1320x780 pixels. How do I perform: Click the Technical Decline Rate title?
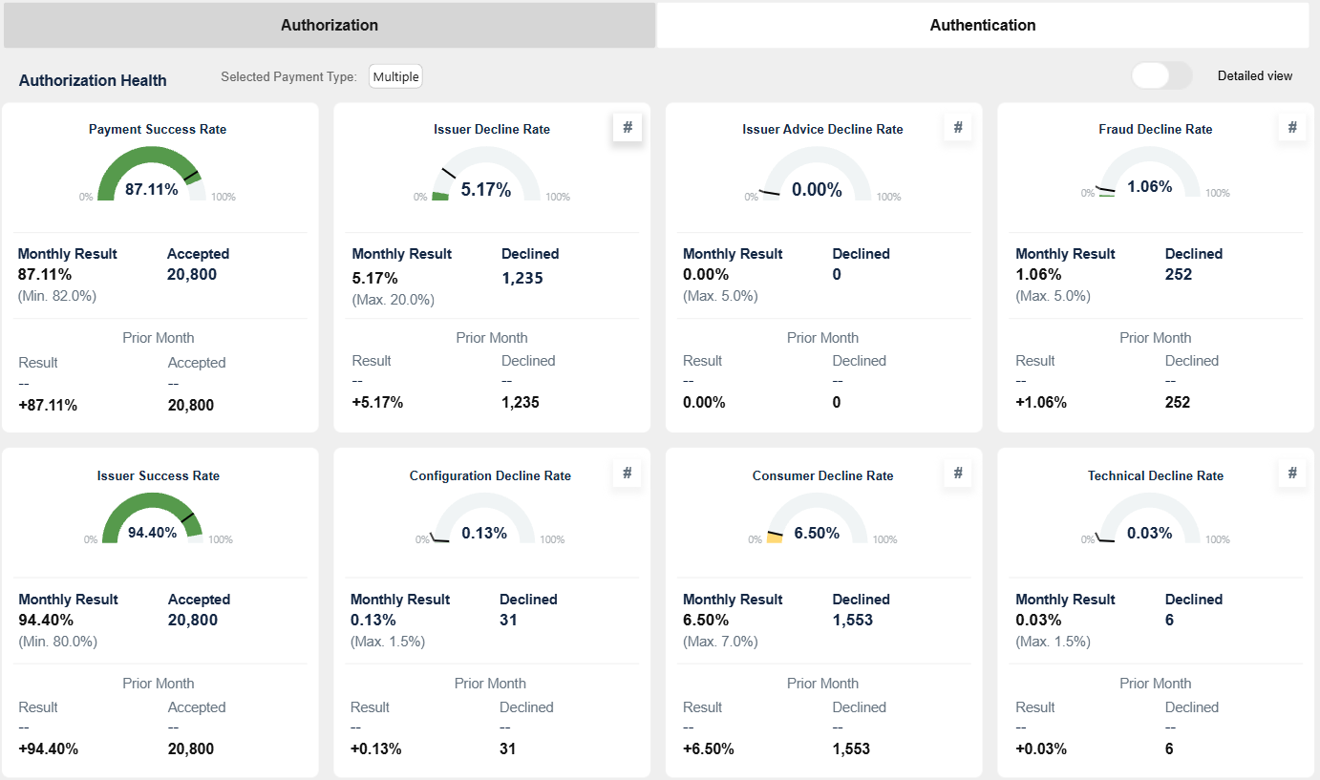coord(1156,475)
